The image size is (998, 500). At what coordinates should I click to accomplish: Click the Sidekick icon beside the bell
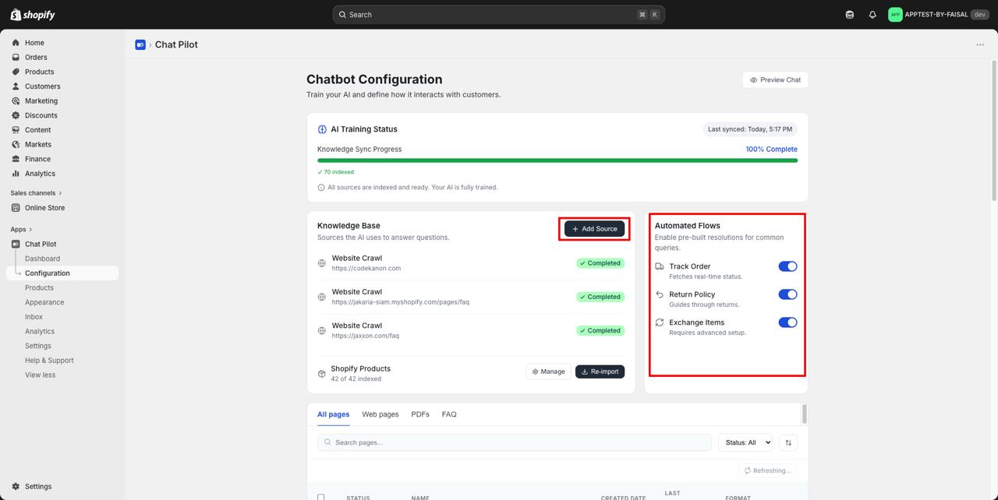(850, 15)
